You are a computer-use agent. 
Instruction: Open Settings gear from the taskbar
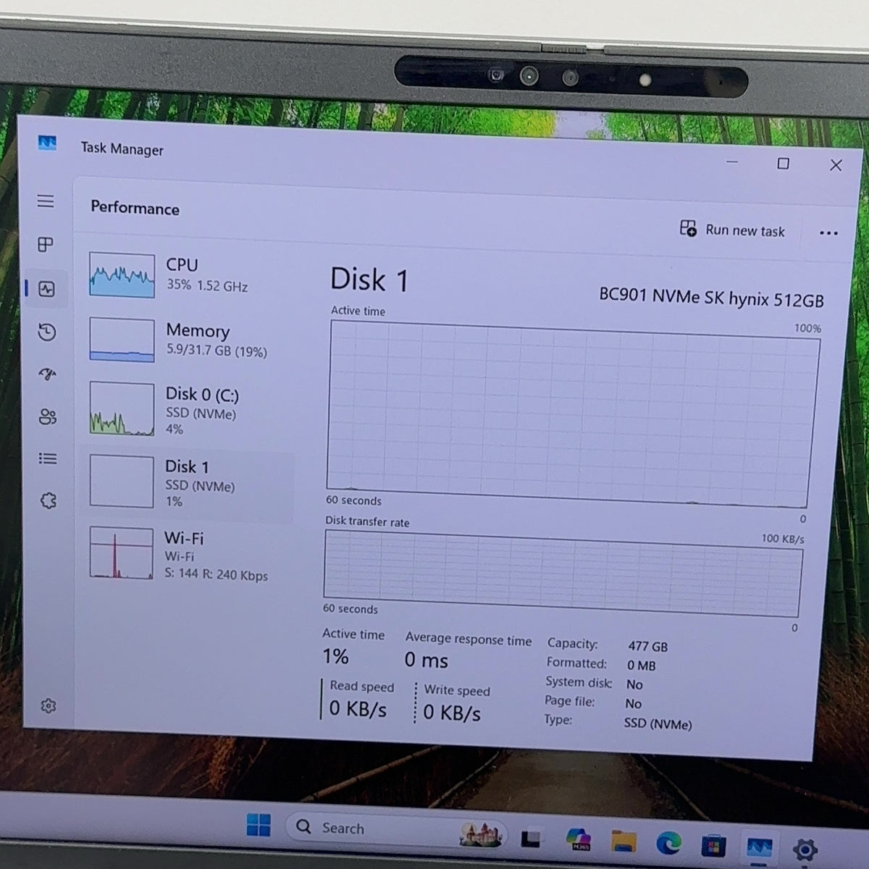tap(805, 849)
